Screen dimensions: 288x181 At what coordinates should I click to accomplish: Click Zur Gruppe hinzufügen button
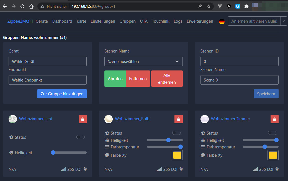coord(62,94)
